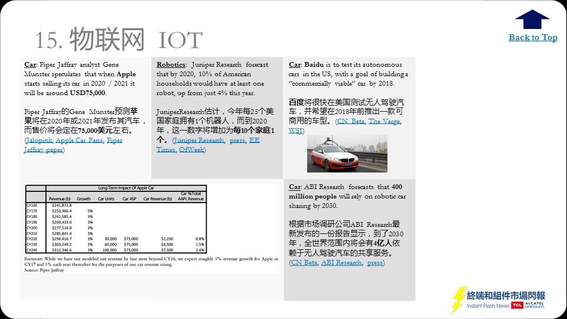Open the EE Times link
Viewport: 567px width, 319px height.
click(208, 145)
